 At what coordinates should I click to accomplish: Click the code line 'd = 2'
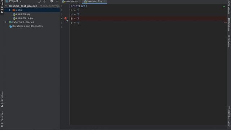click(75, 14)
